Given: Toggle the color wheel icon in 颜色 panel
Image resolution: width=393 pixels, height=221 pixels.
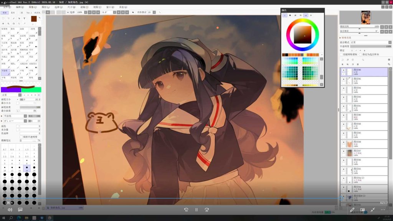Looking at the screenshot, I should [x=285, y=15].
